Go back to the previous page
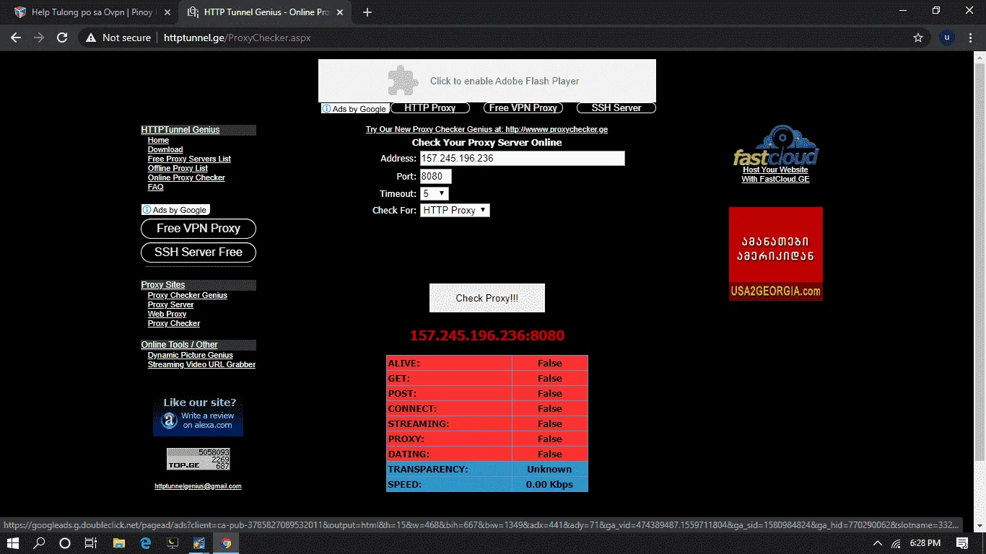Image resolution: width=986 pixels, height=554 pixels. pos(16,38)
